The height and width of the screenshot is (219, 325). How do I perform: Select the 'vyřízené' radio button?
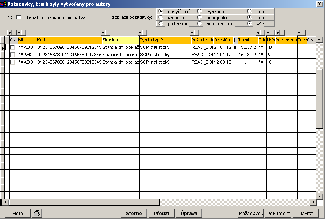click(199, 11)
